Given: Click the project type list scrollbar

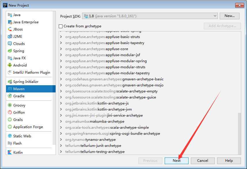Looking at the screenshot, I should click(54, 78).
